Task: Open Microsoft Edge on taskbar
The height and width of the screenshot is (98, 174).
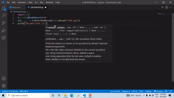Action: coord(72,96)
